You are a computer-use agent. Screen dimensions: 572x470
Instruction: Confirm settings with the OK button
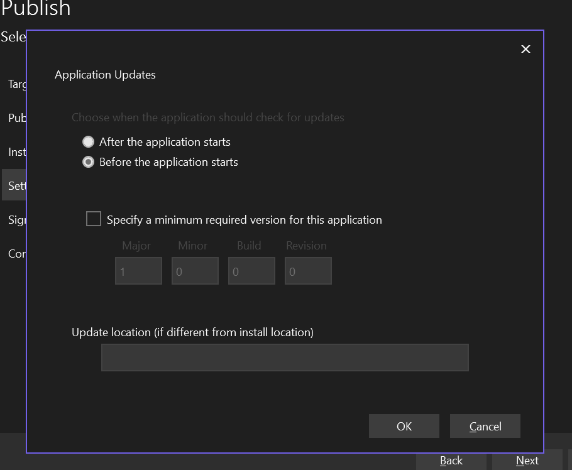coord(404,425)
